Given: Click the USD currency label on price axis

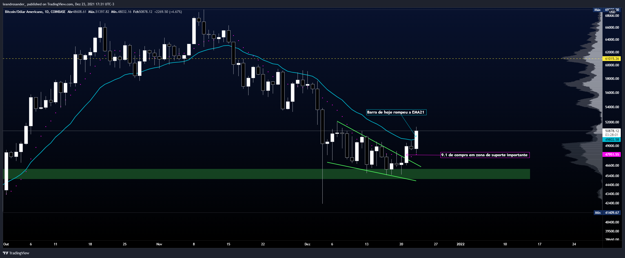Looking at the screenshot, I should (612, 12).
